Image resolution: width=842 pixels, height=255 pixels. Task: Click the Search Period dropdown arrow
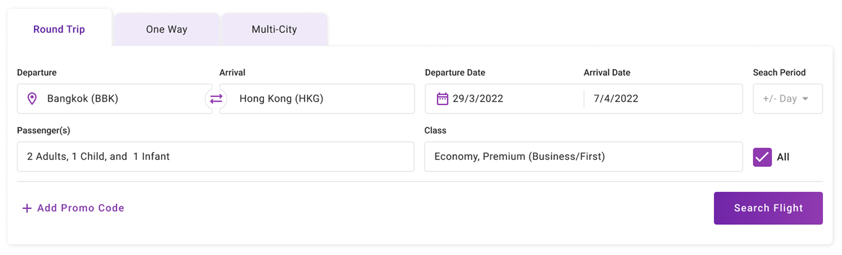coord(805,99)
